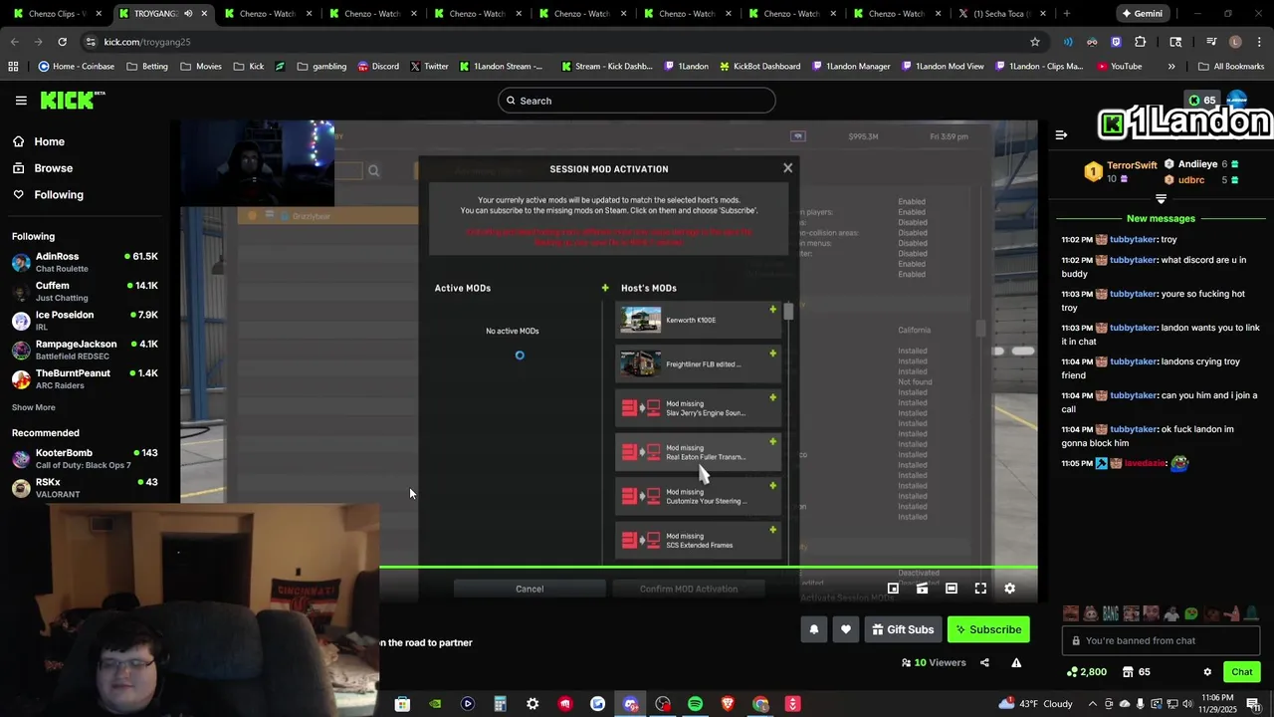Open the Kick logo home link
Image resolution: width=1274 pixels, height=717 pixels.
coord(72,101)
